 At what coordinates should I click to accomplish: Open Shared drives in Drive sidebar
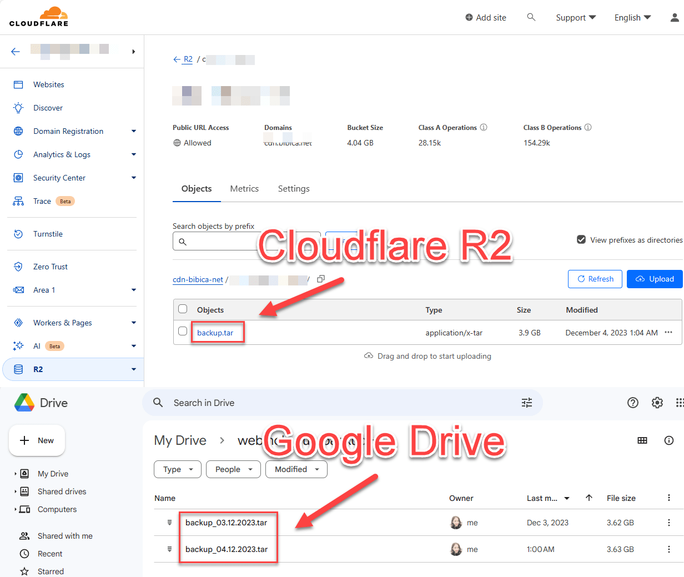click(62, 491)
